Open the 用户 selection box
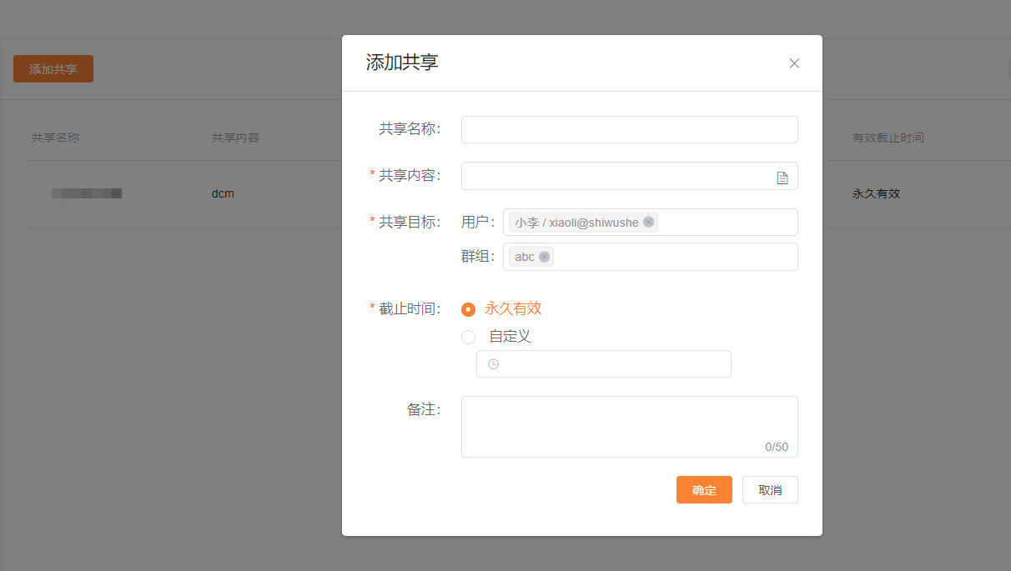Image resolution: width=1011 pixels, height=571 pixels. 726,223
